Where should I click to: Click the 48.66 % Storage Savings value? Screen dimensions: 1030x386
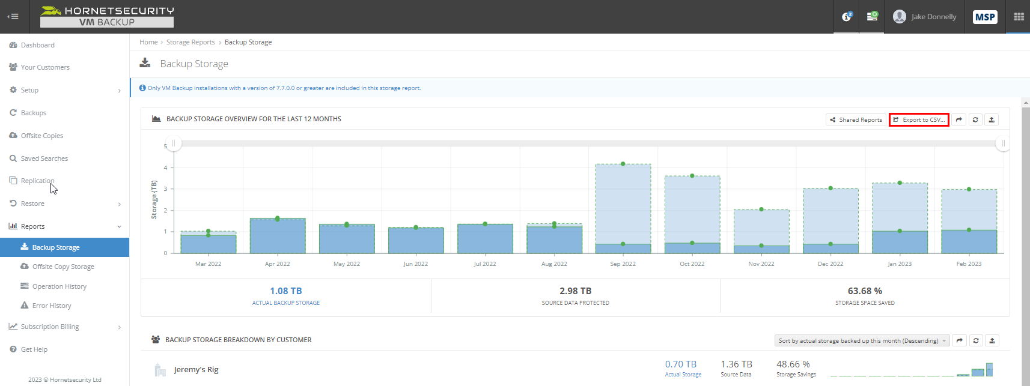pyautogui.click(x=793, y=364)
